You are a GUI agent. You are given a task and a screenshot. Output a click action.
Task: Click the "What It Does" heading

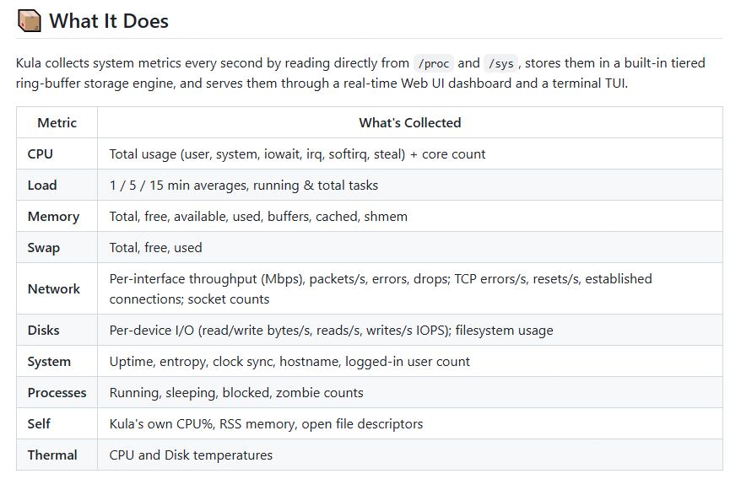pos(109,21)
